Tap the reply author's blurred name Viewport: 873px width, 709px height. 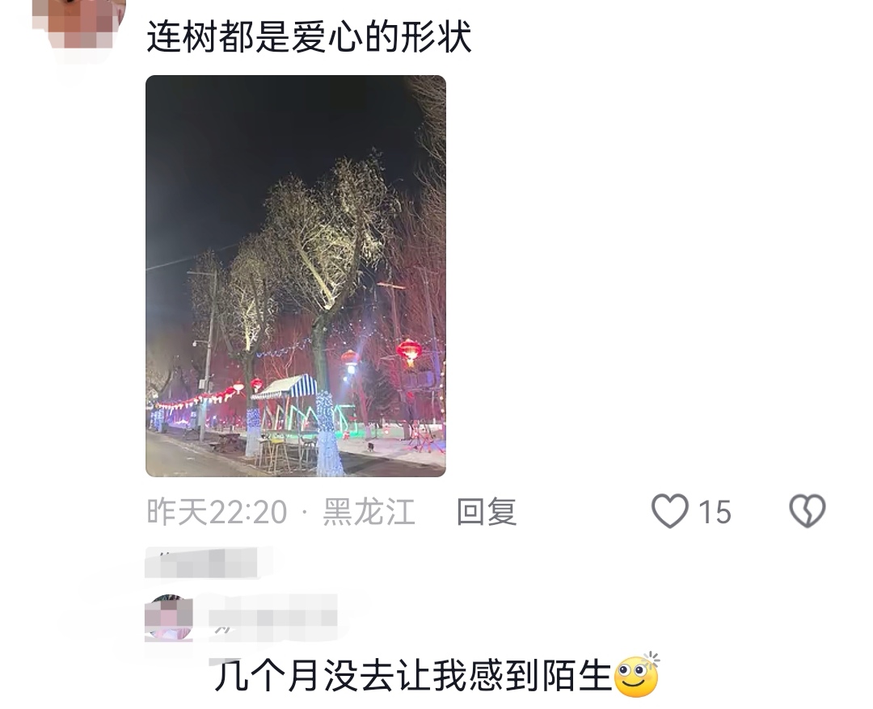coord(273,617)
